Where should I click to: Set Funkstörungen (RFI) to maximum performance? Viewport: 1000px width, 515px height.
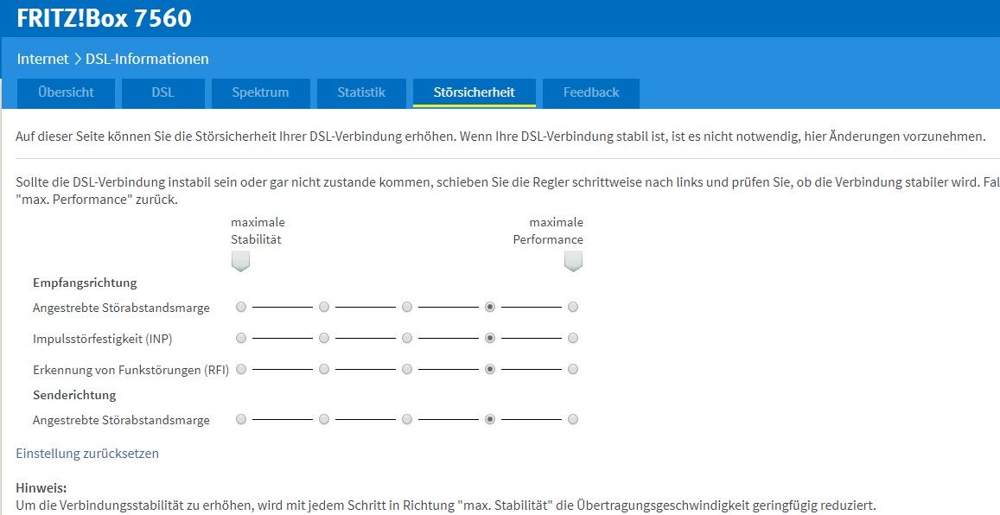click(x=573, y=369)
